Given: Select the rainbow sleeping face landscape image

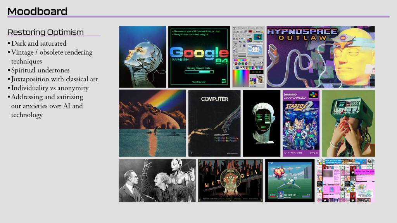Looking at the screenshot, I should coord(152,123).
